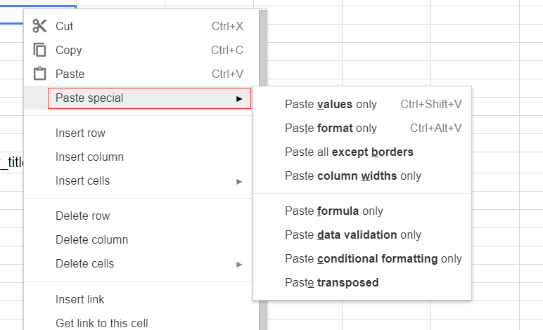The height and width of the screenshot is (330, 543).
Task: Select Paste all except borders
Action: [349, 152]
